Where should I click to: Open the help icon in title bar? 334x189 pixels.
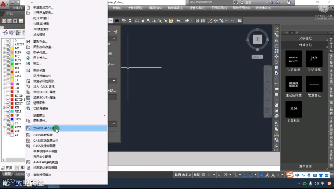[x=289, y=2]
